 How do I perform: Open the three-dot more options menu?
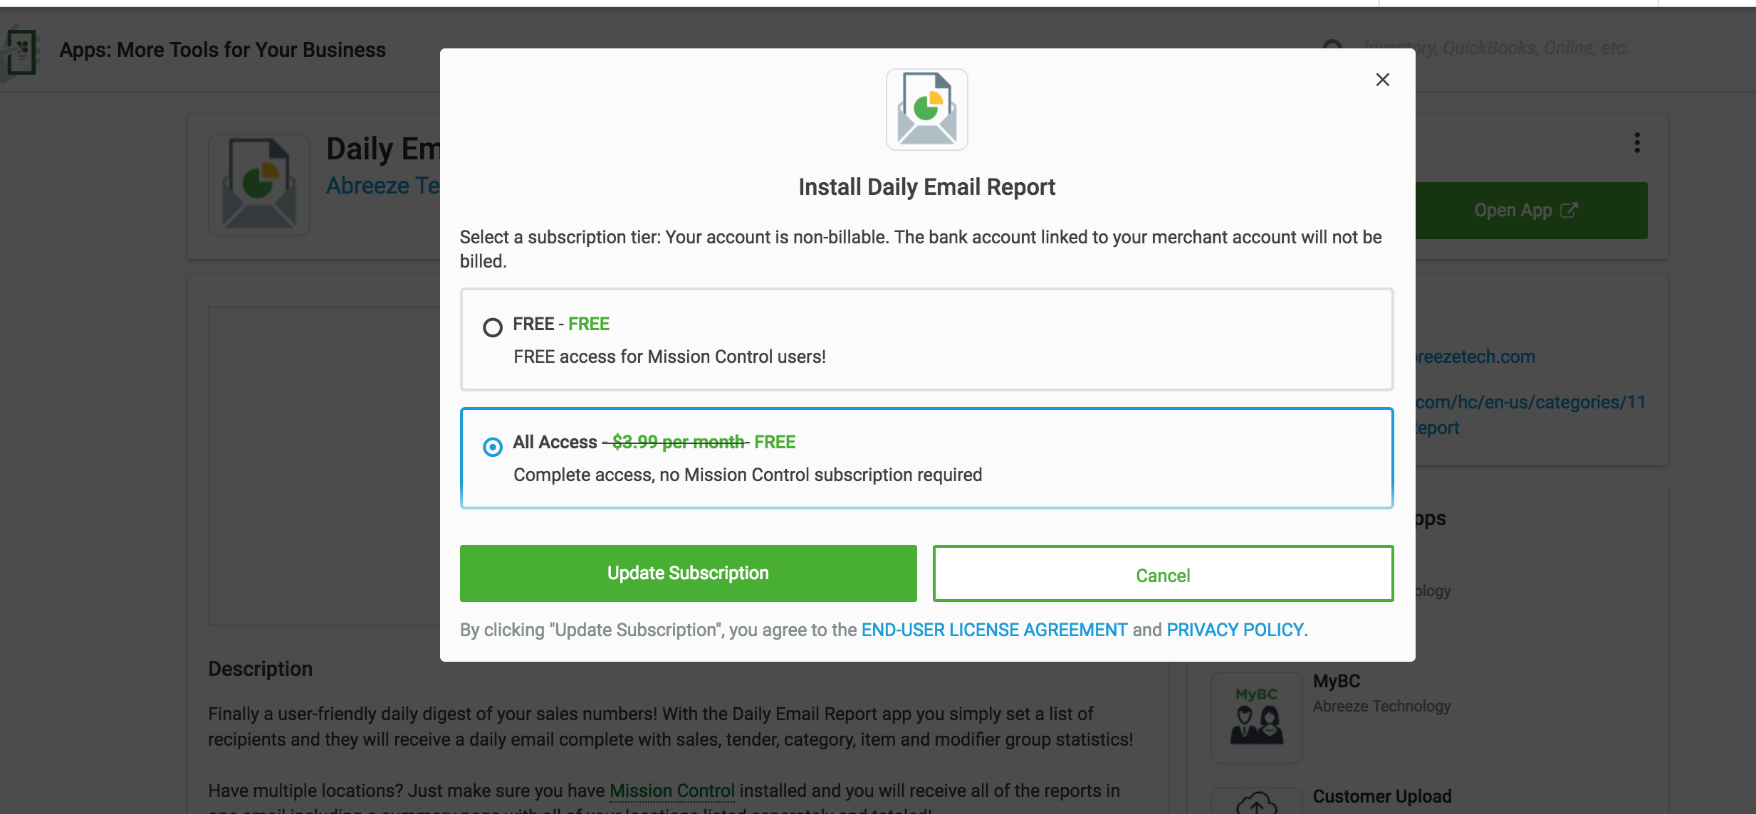click(x=1637, y=142)
